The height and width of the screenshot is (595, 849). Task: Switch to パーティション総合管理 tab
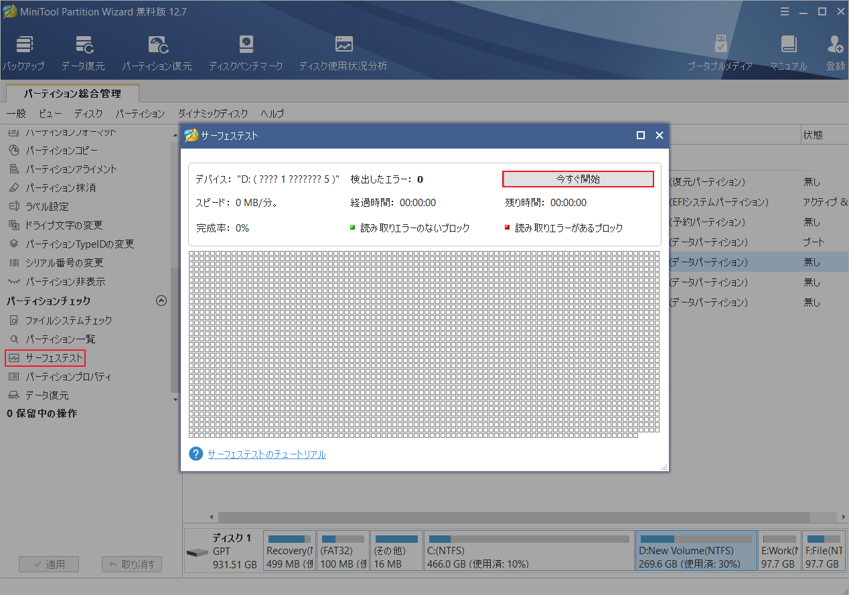tap(72, 93)
